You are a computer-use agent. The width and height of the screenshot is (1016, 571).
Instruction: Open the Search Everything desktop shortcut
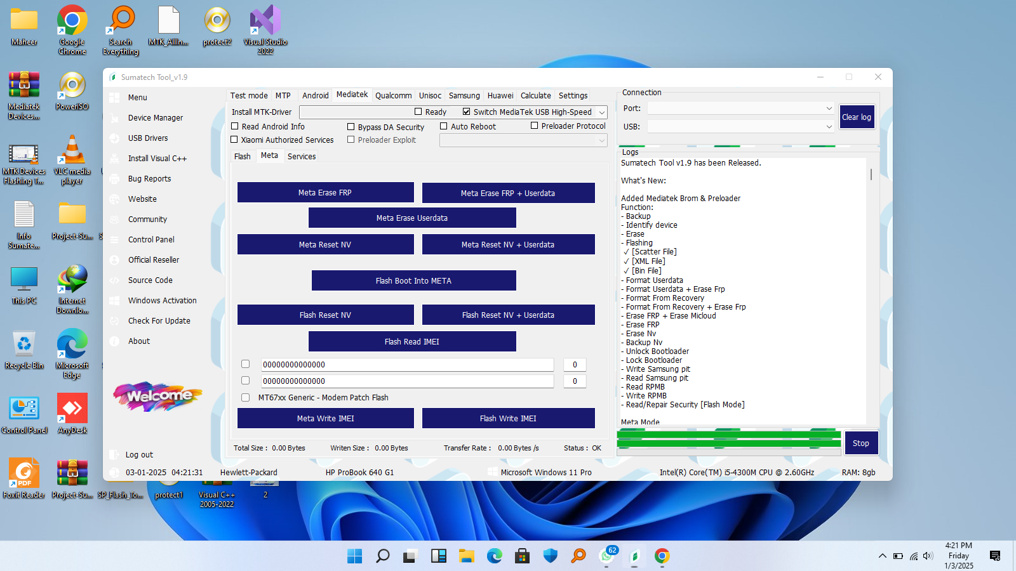tap(121, 29)
